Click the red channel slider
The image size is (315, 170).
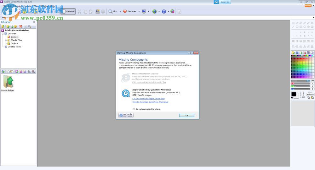[x=300, y=84]
